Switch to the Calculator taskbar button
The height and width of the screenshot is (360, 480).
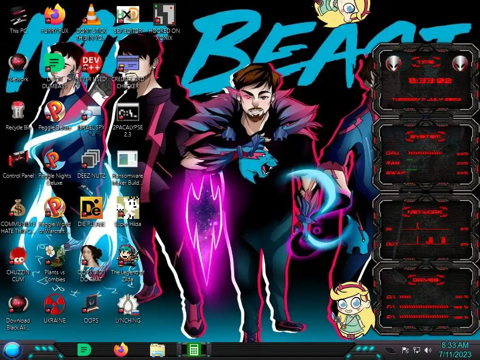[194, 350]
